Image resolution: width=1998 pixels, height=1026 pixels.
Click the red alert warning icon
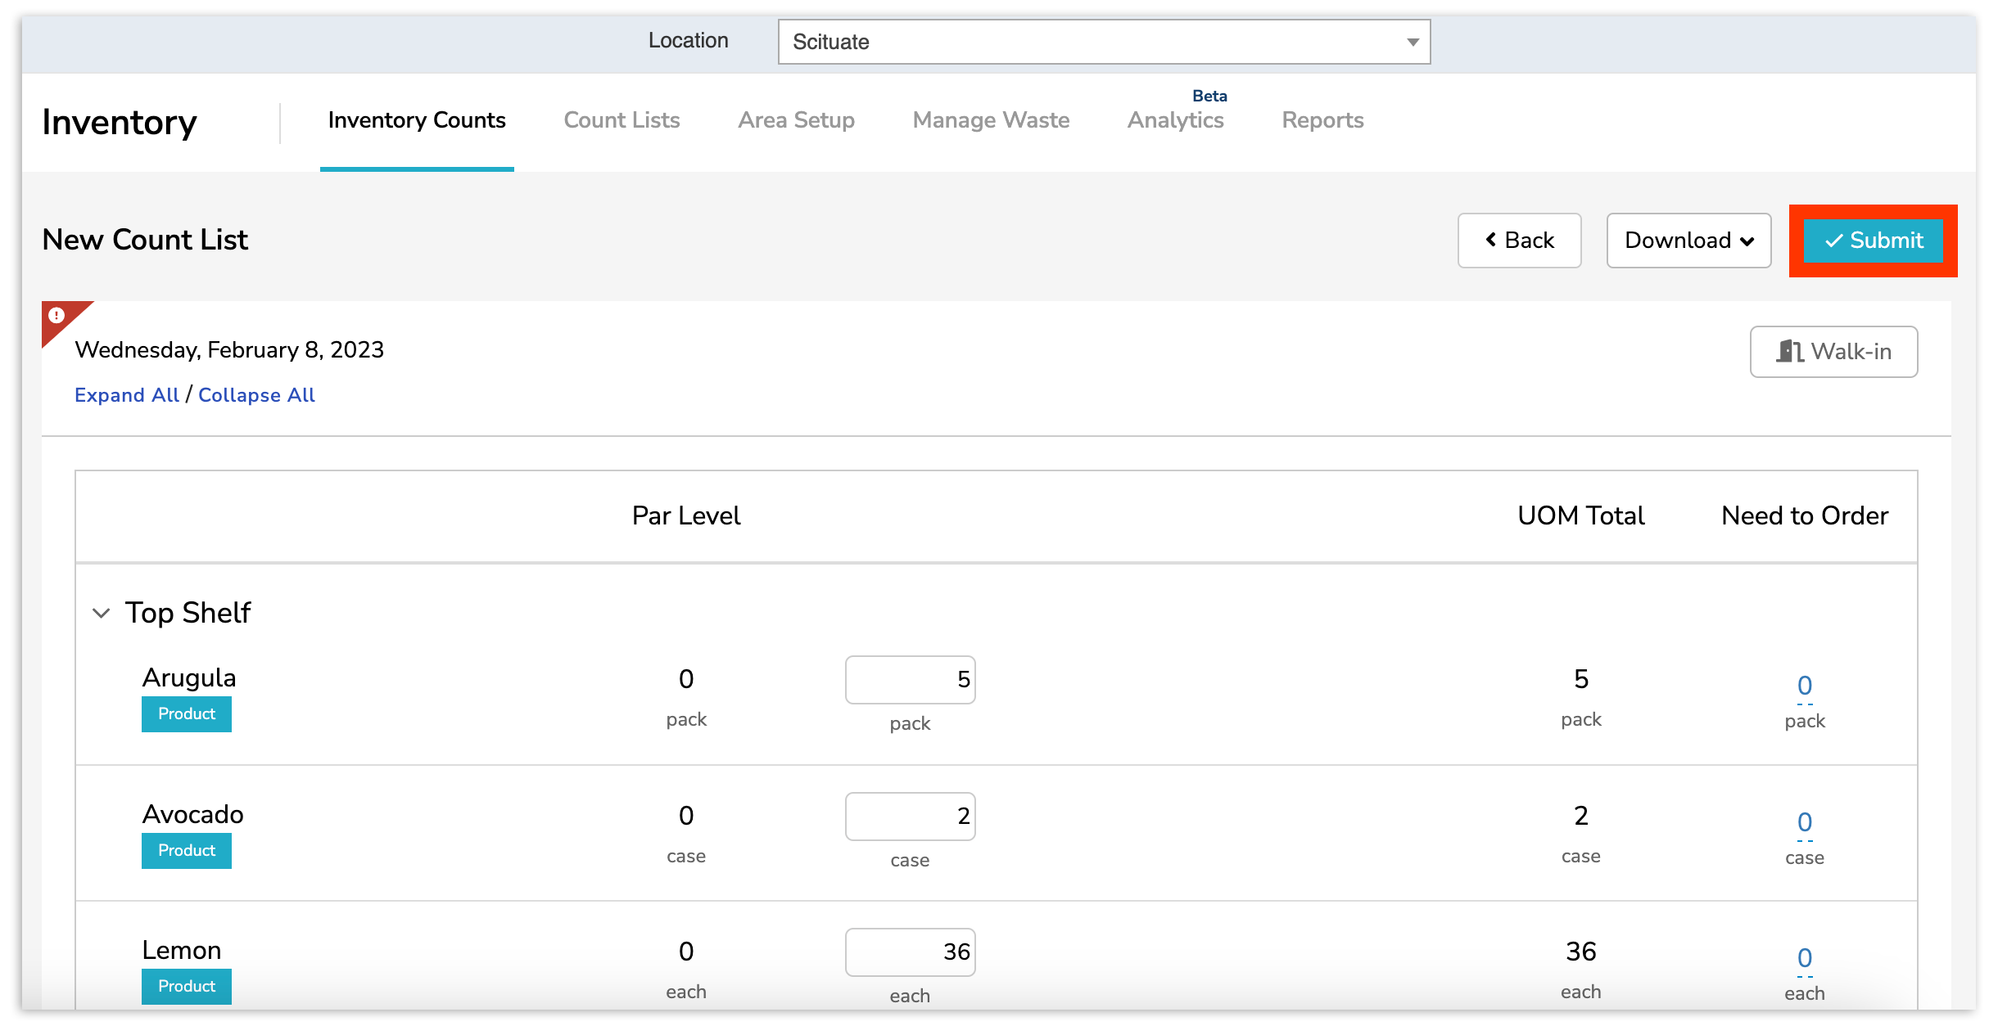57,316
